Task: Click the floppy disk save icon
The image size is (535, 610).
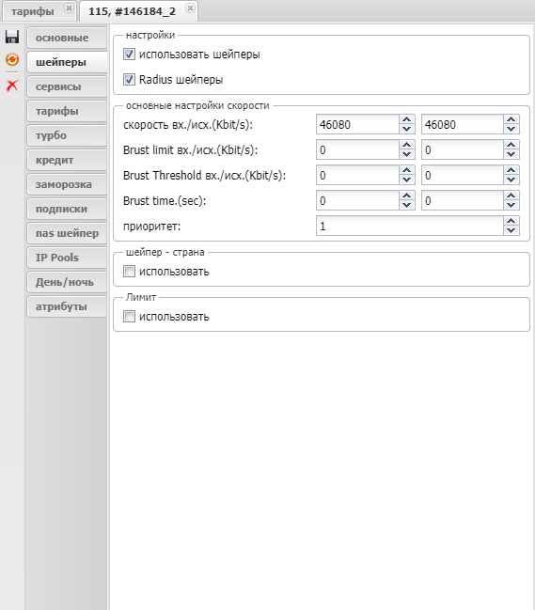Action: (x=12, y=37)
